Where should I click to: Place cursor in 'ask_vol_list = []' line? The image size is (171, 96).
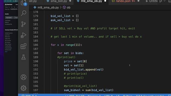65,20
